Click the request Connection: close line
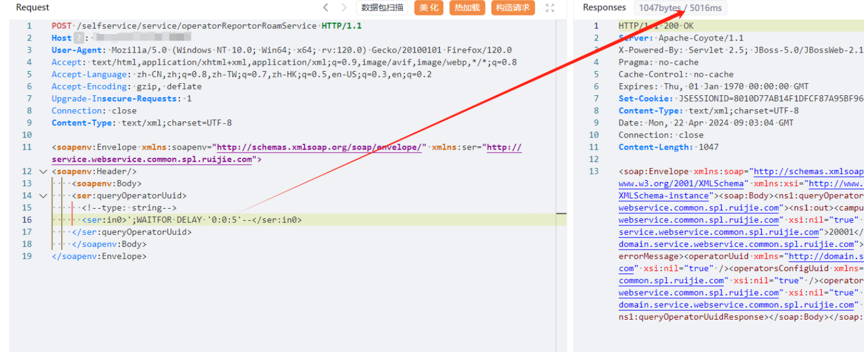Screen dimensions: 864x352 click(x=94, y=111)
